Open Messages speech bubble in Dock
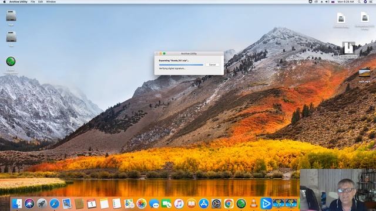This screenshot has height=211, width=376. [x=154, y=203]
